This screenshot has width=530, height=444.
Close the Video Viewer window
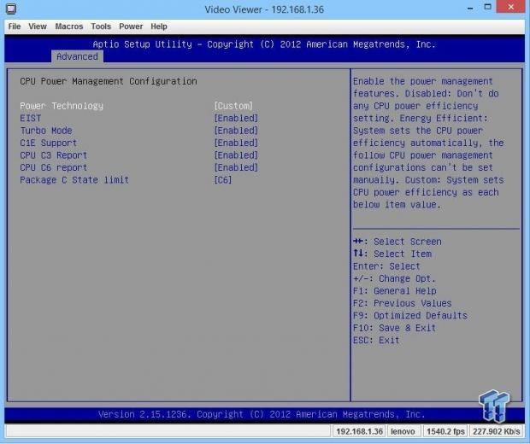[511, 7]
